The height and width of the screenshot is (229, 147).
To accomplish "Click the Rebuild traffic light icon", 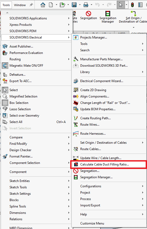I will click(132, 5).
